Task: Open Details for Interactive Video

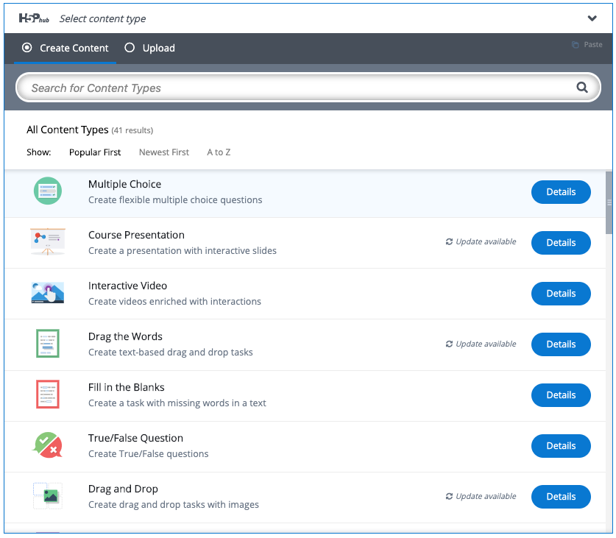Action: coord(561,294)
